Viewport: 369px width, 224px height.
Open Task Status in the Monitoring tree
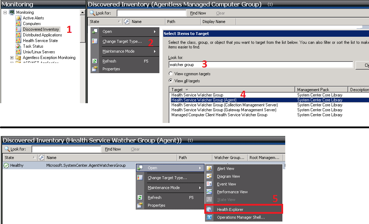(x=33, y=46)
